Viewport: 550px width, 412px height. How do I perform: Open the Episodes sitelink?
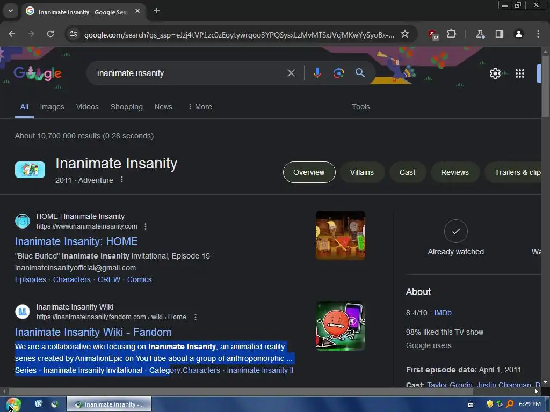[31, 279]
